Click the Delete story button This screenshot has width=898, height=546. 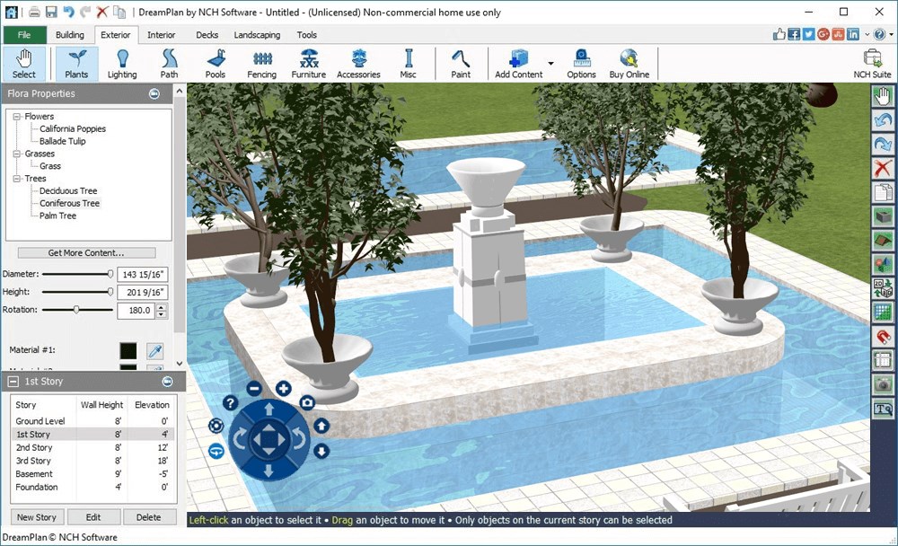[148, 517]
